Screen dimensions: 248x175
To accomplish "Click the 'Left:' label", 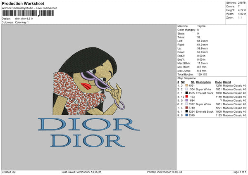I will point(180,41).
